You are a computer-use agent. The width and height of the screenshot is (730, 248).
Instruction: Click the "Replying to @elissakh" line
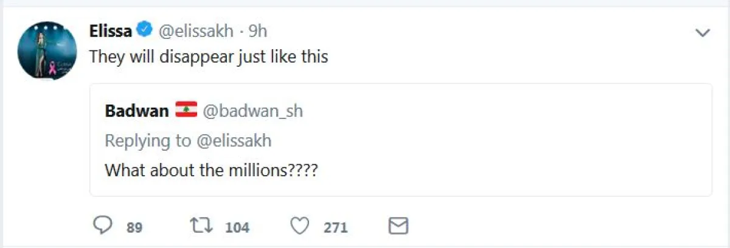coord(188,140)
